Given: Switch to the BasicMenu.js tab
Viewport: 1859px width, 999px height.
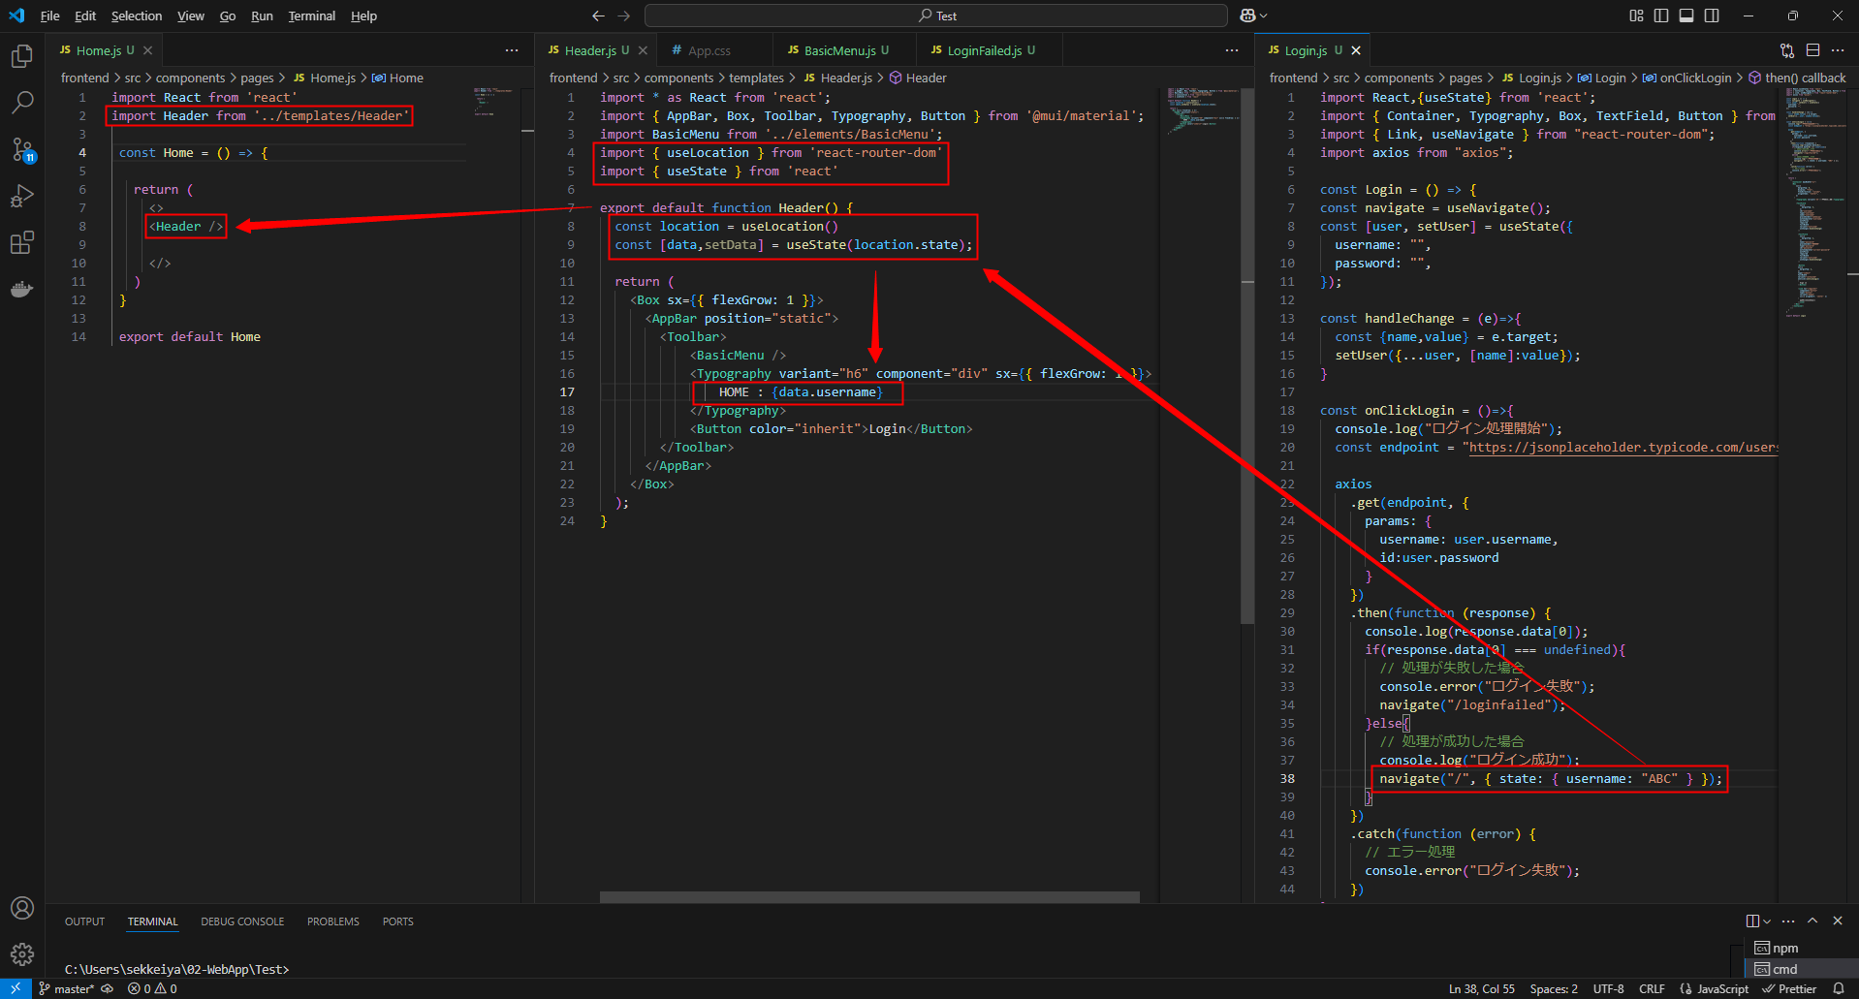Looking at the screenshot, I should (x=839, y=50).
